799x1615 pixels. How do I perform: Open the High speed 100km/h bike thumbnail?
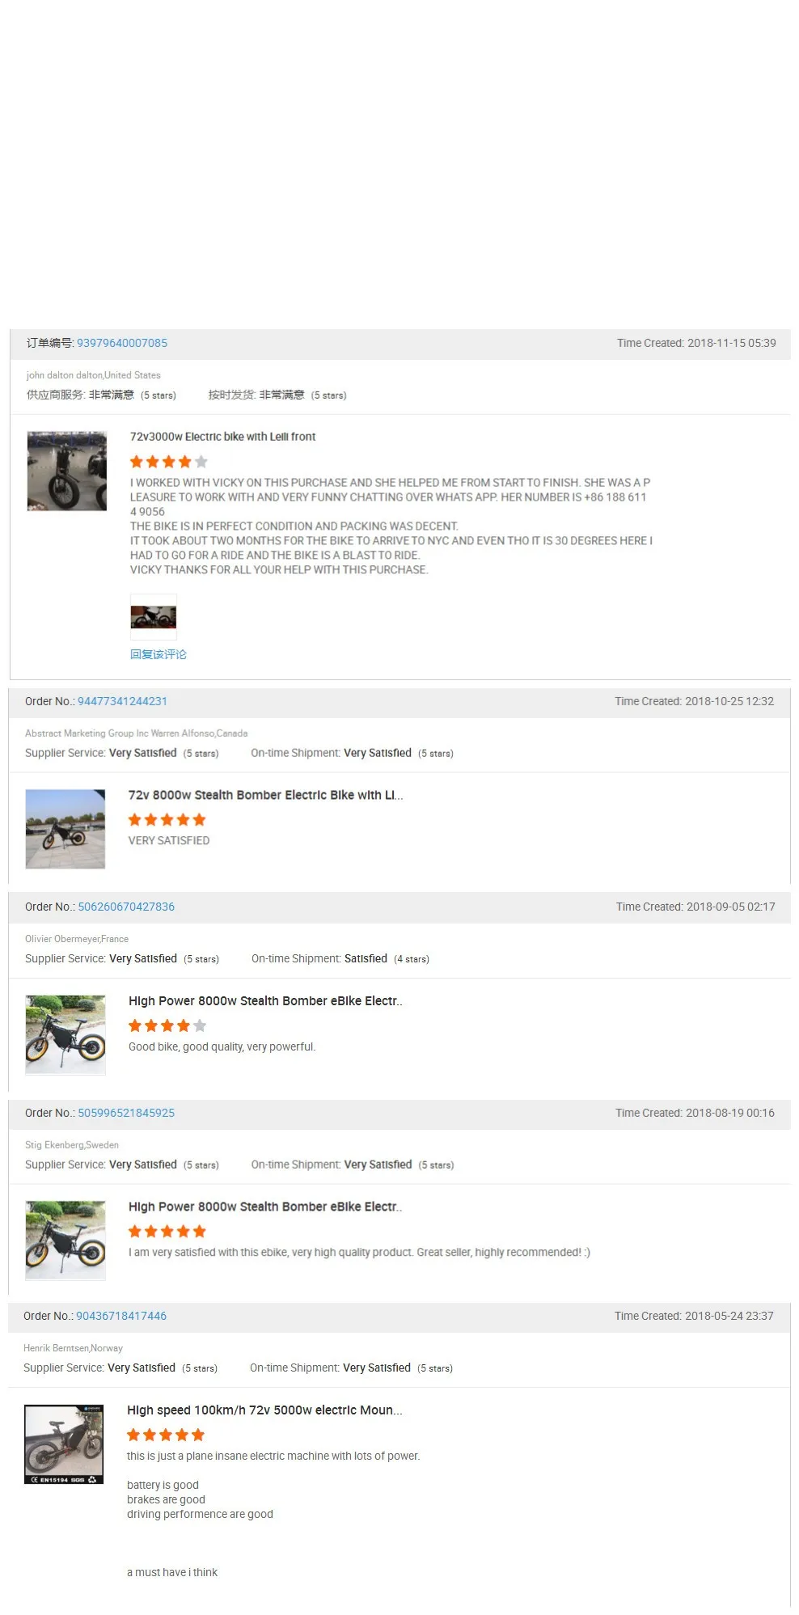tap(64, 1444)
